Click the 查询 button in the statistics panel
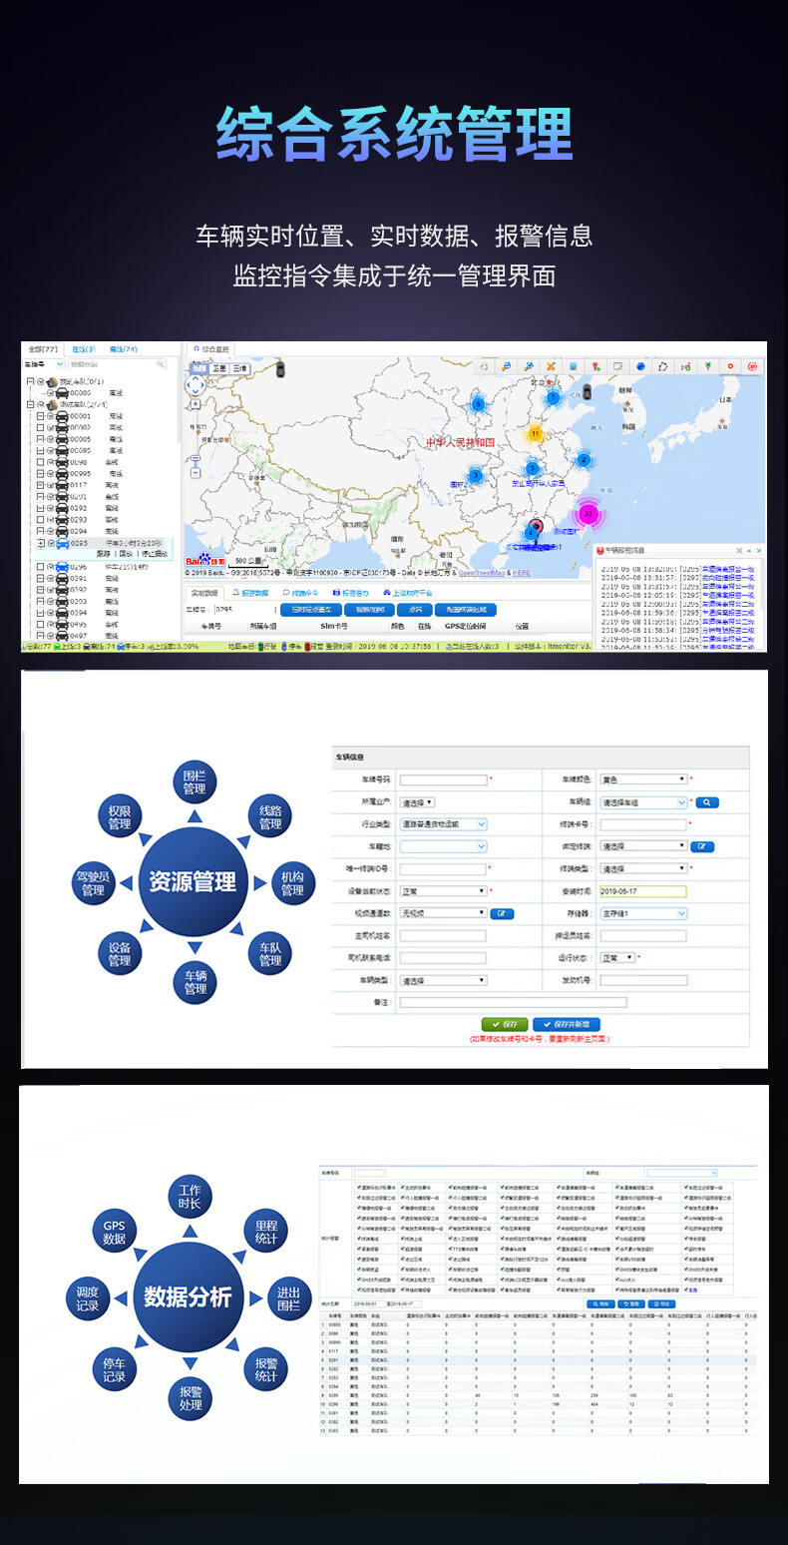 (x=599, y=1303)
